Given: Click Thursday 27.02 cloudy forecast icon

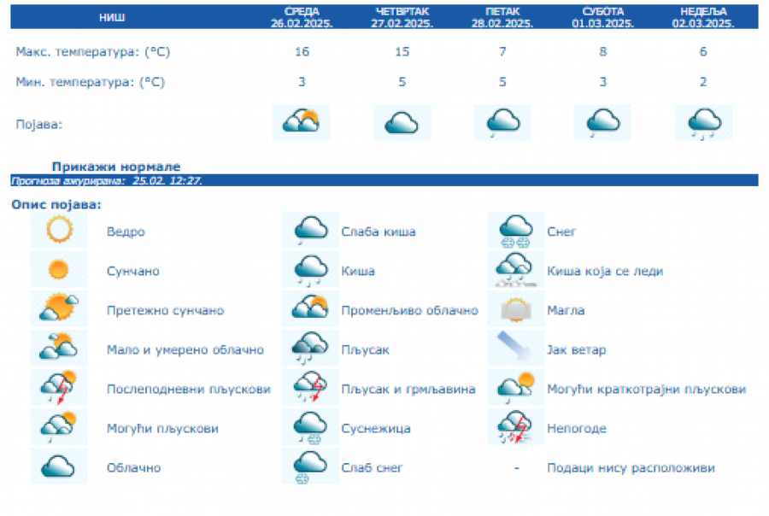Looking at the screenshot, I should click(402, 122).
